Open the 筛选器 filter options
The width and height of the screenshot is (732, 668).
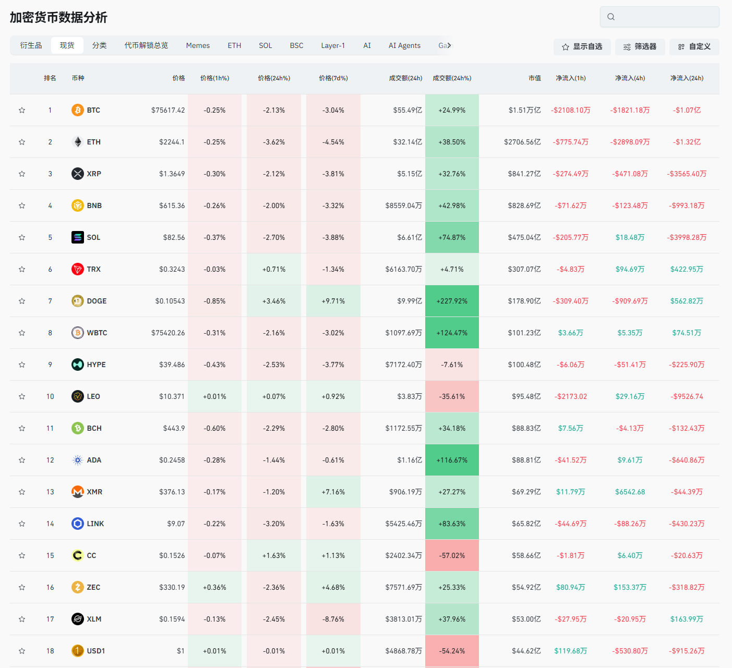pos(640,47)
